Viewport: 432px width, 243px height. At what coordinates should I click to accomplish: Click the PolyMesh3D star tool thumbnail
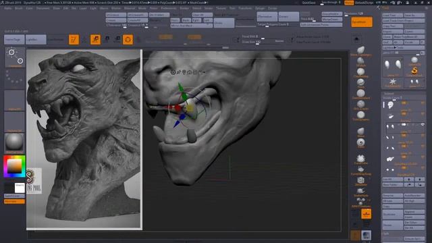click(393, 82)
